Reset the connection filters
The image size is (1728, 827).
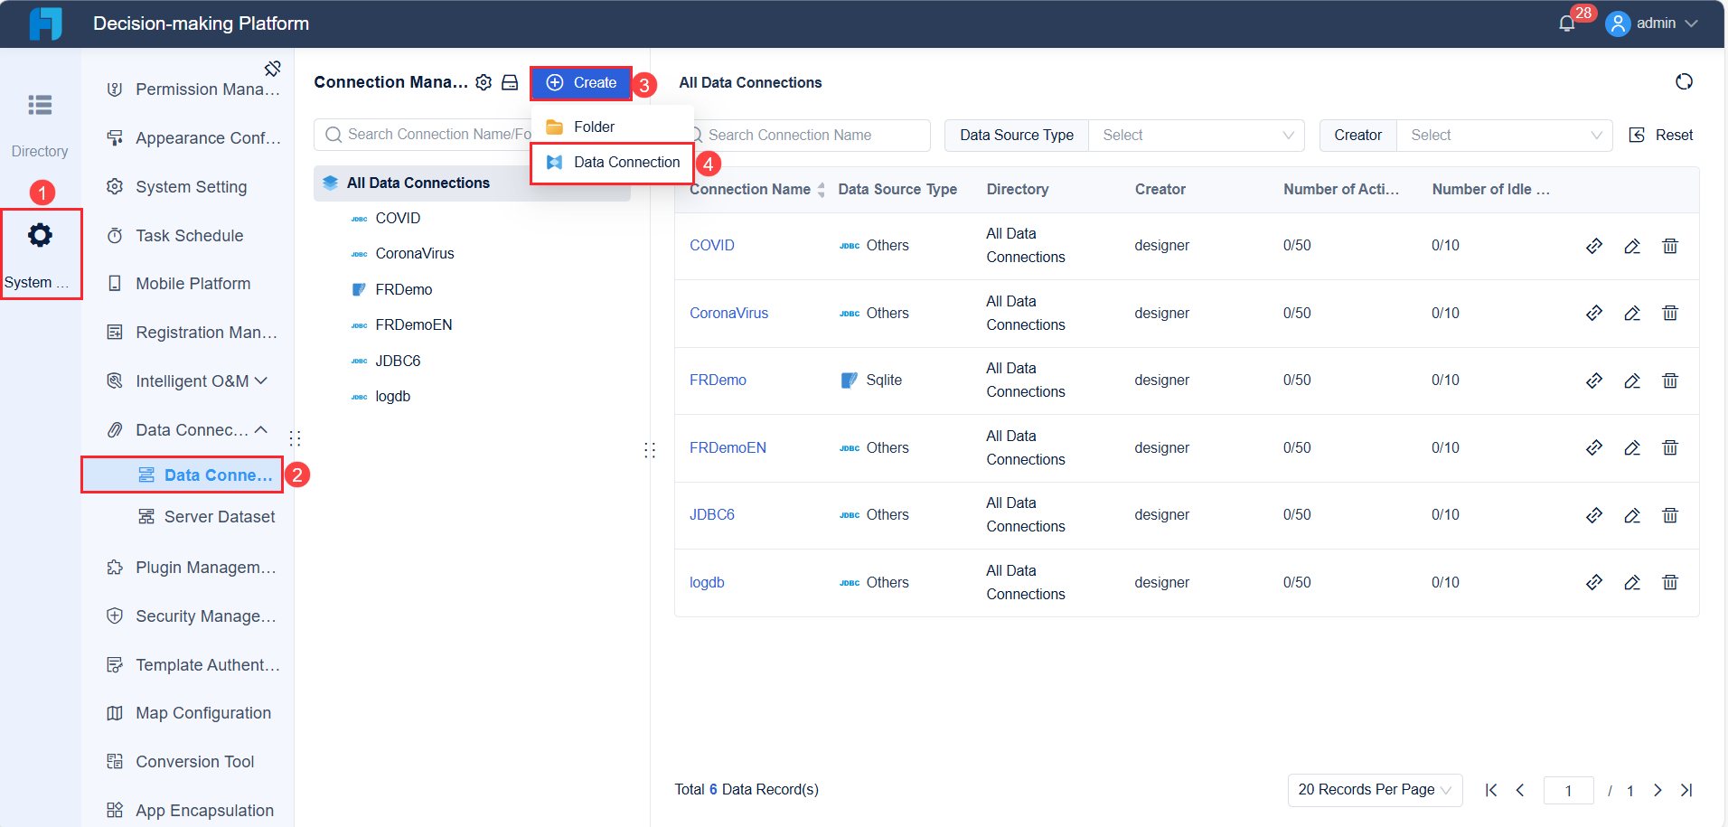tap(1661, 136)
